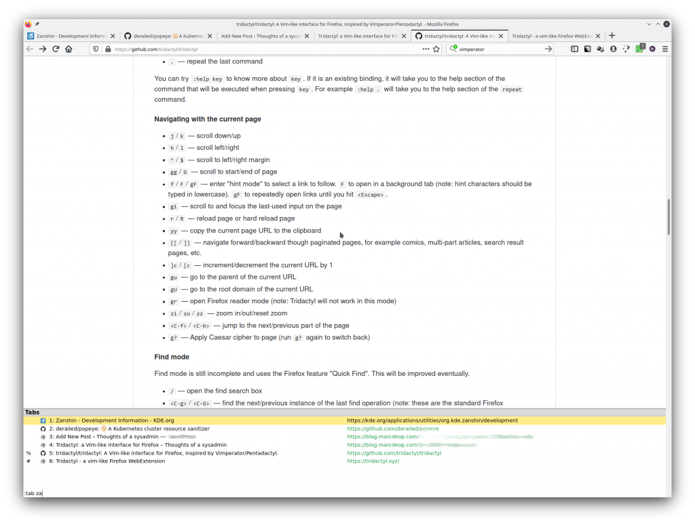
Task: Open the purple round extension icon
Action: pos(652,50)
